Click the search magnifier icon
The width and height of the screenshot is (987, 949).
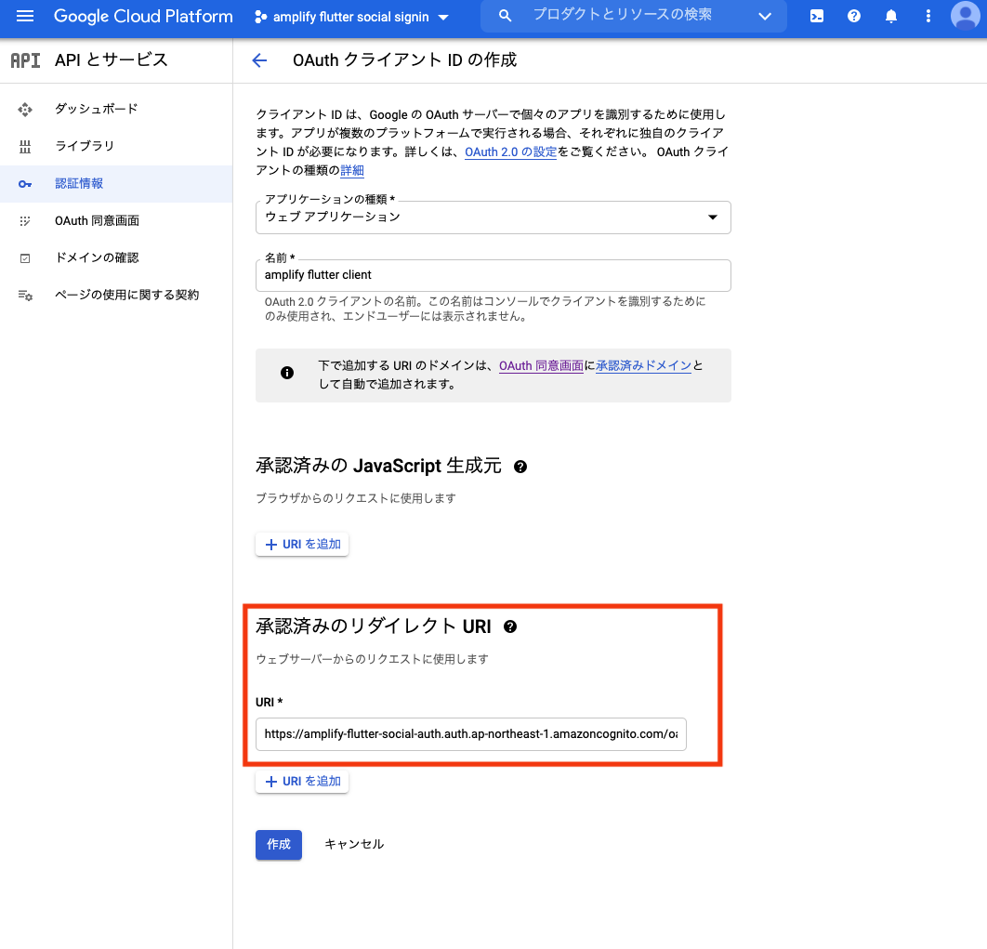point(505,16)
